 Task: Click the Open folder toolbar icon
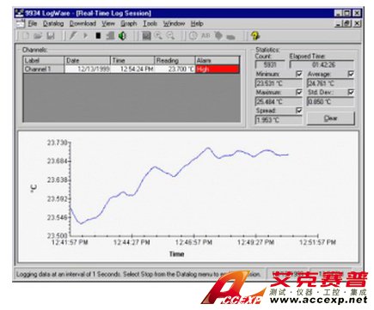coord(38,36)
